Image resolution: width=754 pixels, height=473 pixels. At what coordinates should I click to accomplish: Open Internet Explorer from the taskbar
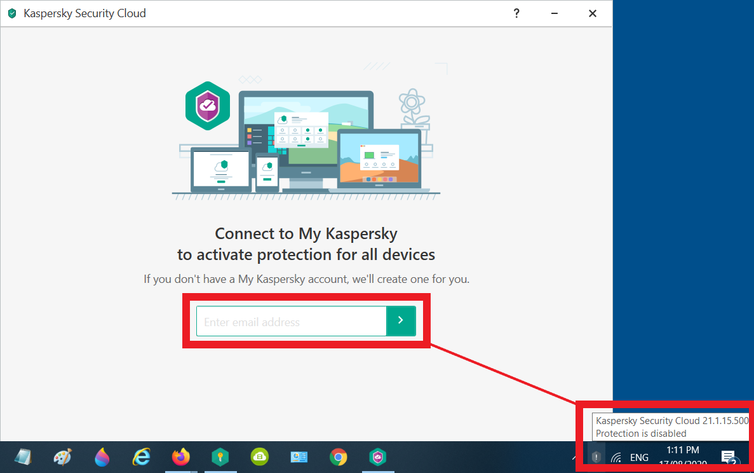tap(142, 457)
